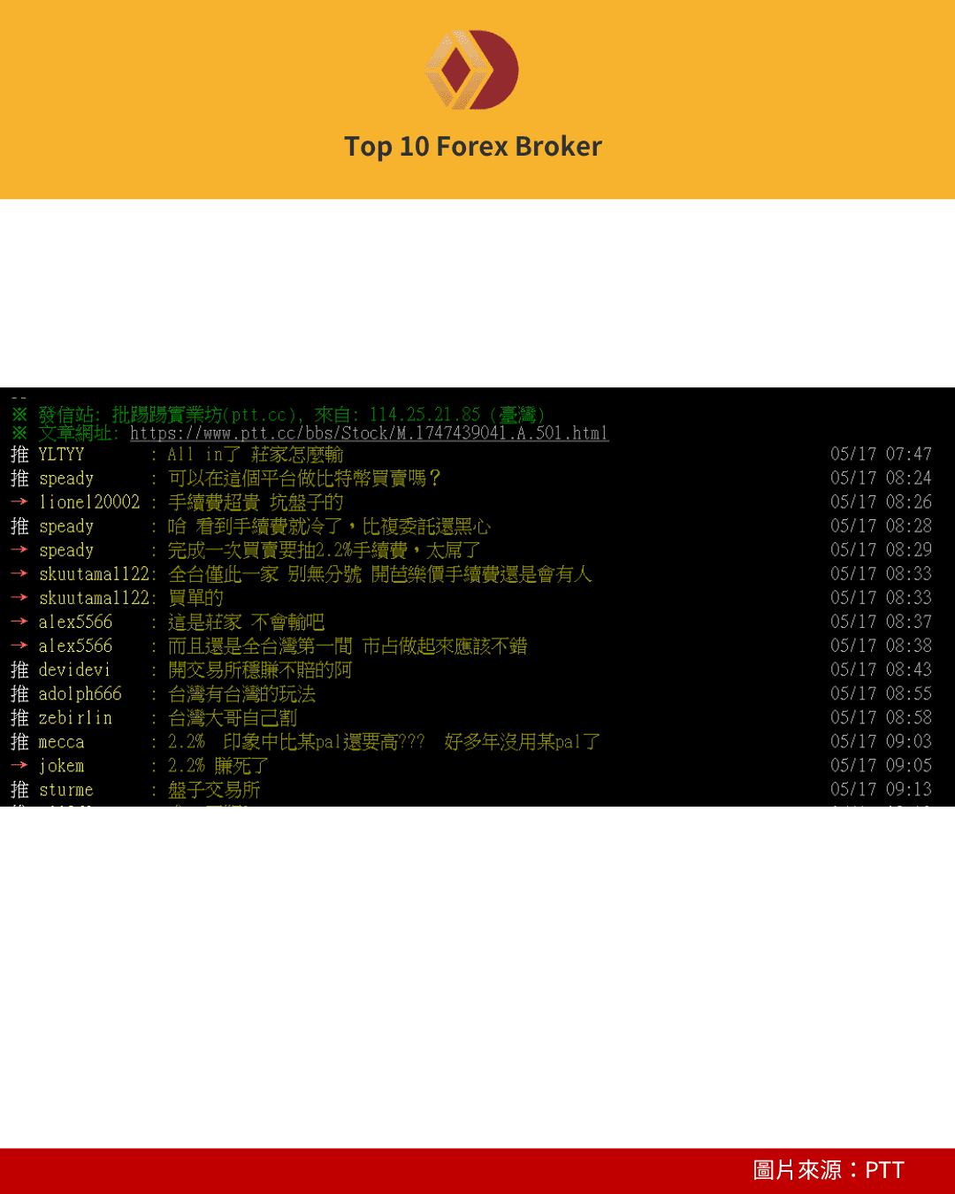Select the timestamp 05/17 07:47
This screenshot has height=1194, width=955.
pyautogui.click(x=881, y=454)
